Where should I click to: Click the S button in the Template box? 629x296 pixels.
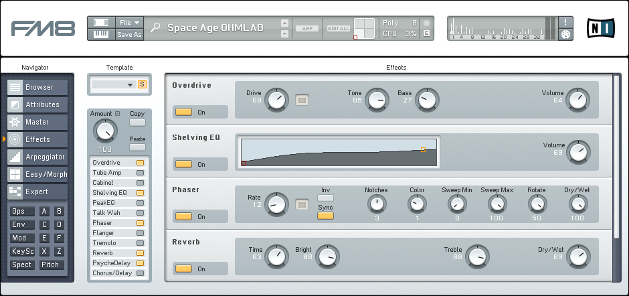[x=142, y=84]
